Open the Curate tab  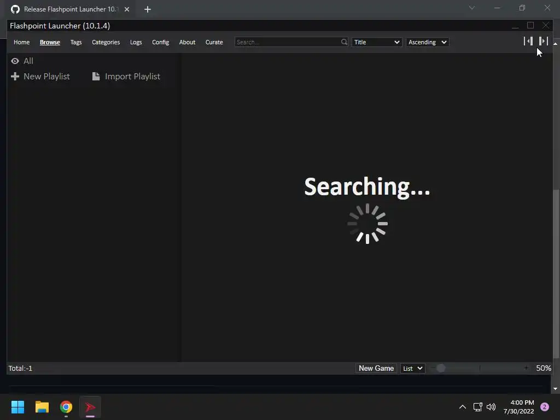(x=214, y=42)
